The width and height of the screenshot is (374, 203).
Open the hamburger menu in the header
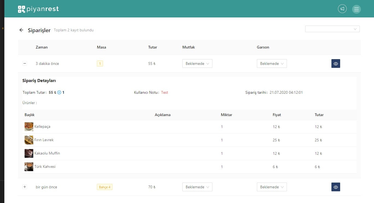[x=357, y=9]
